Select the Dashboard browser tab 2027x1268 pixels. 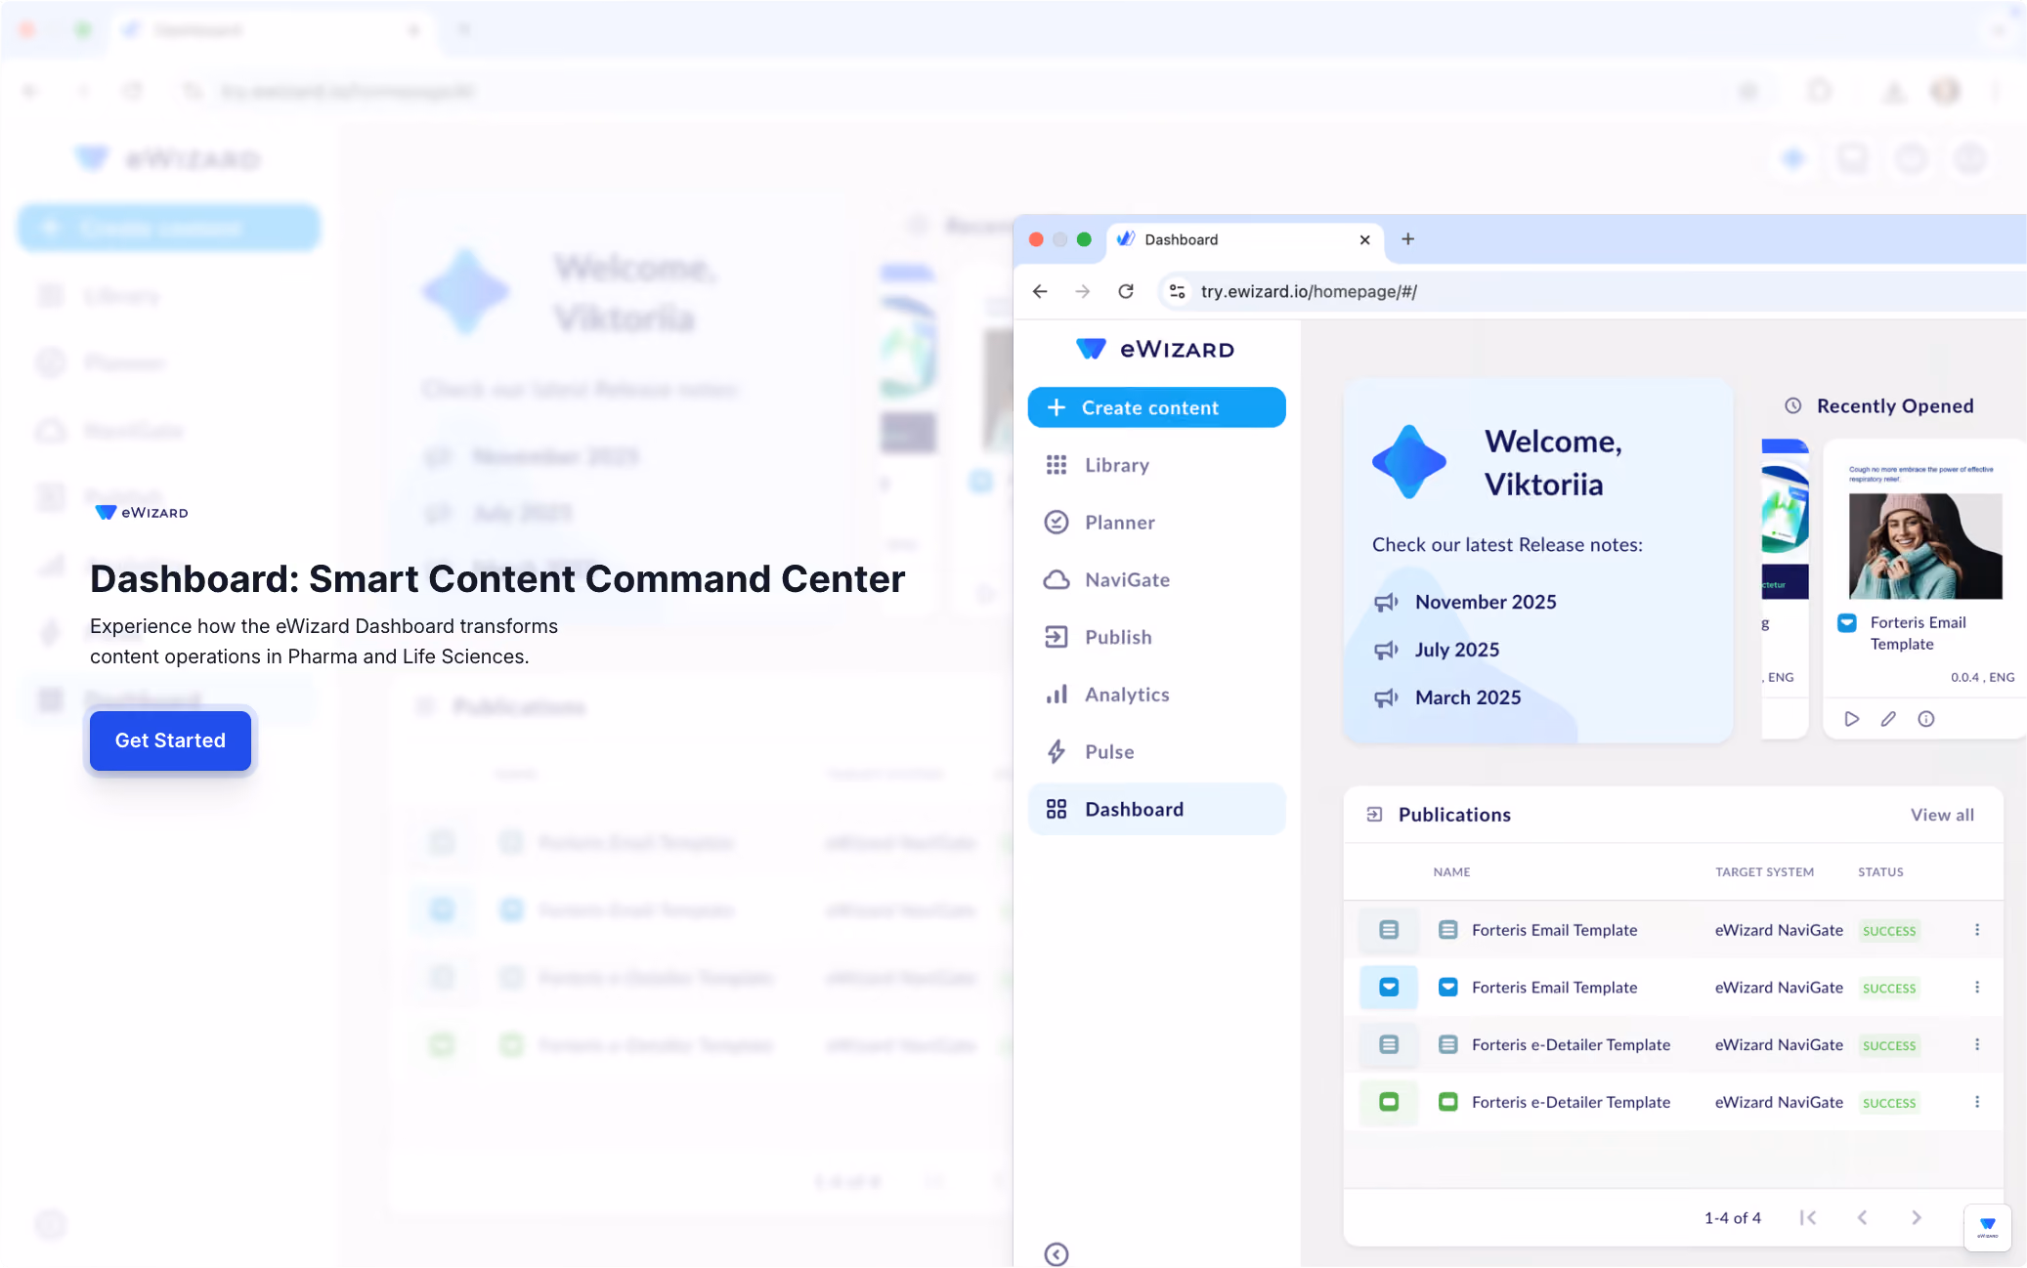(x=1244, y=240)
